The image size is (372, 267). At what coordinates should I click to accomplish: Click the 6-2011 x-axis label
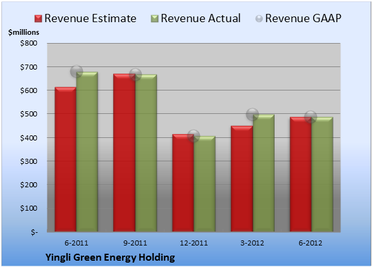point(77,243)
